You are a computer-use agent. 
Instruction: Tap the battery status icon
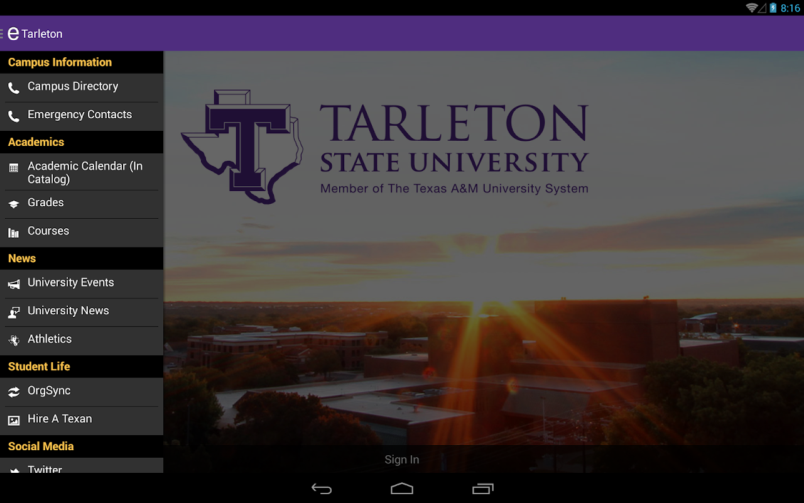773,8
